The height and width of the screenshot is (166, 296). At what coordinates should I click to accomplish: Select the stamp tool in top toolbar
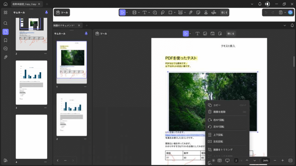[206, 12]
